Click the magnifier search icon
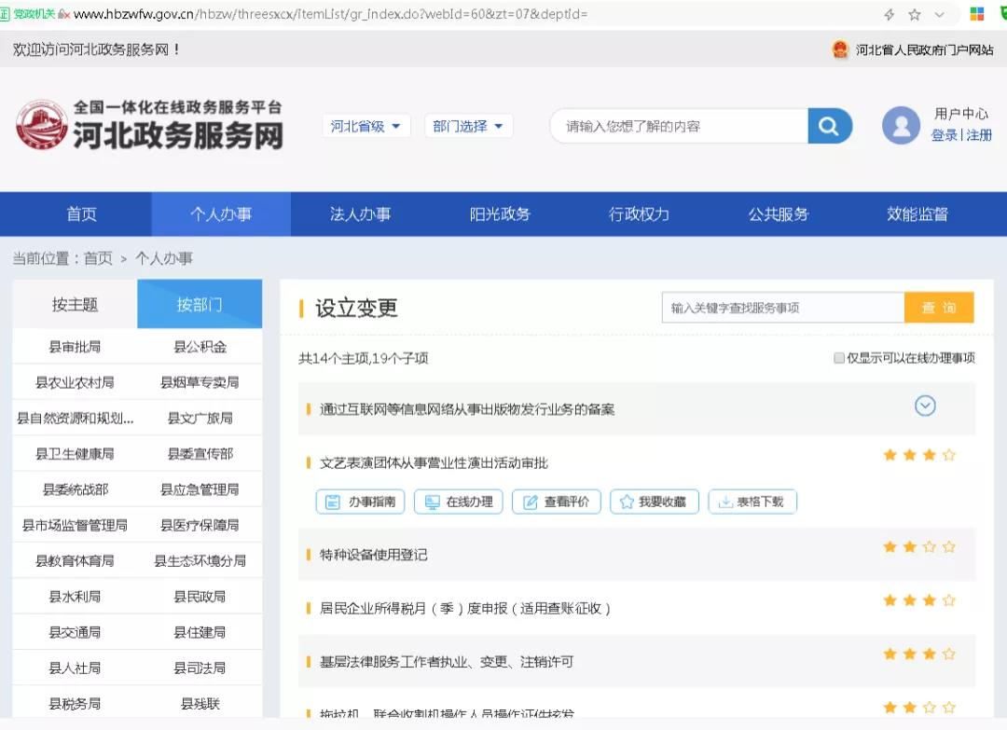The height and width of the screenshot is (730, 1007). tap(829, 125)
